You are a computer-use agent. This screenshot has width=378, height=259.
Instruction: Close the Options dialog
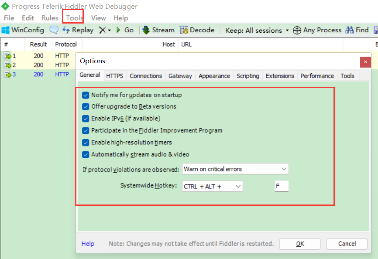365,62
